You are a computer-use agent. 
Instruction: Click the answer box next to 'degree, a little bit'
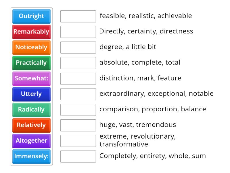coord(78,48)
